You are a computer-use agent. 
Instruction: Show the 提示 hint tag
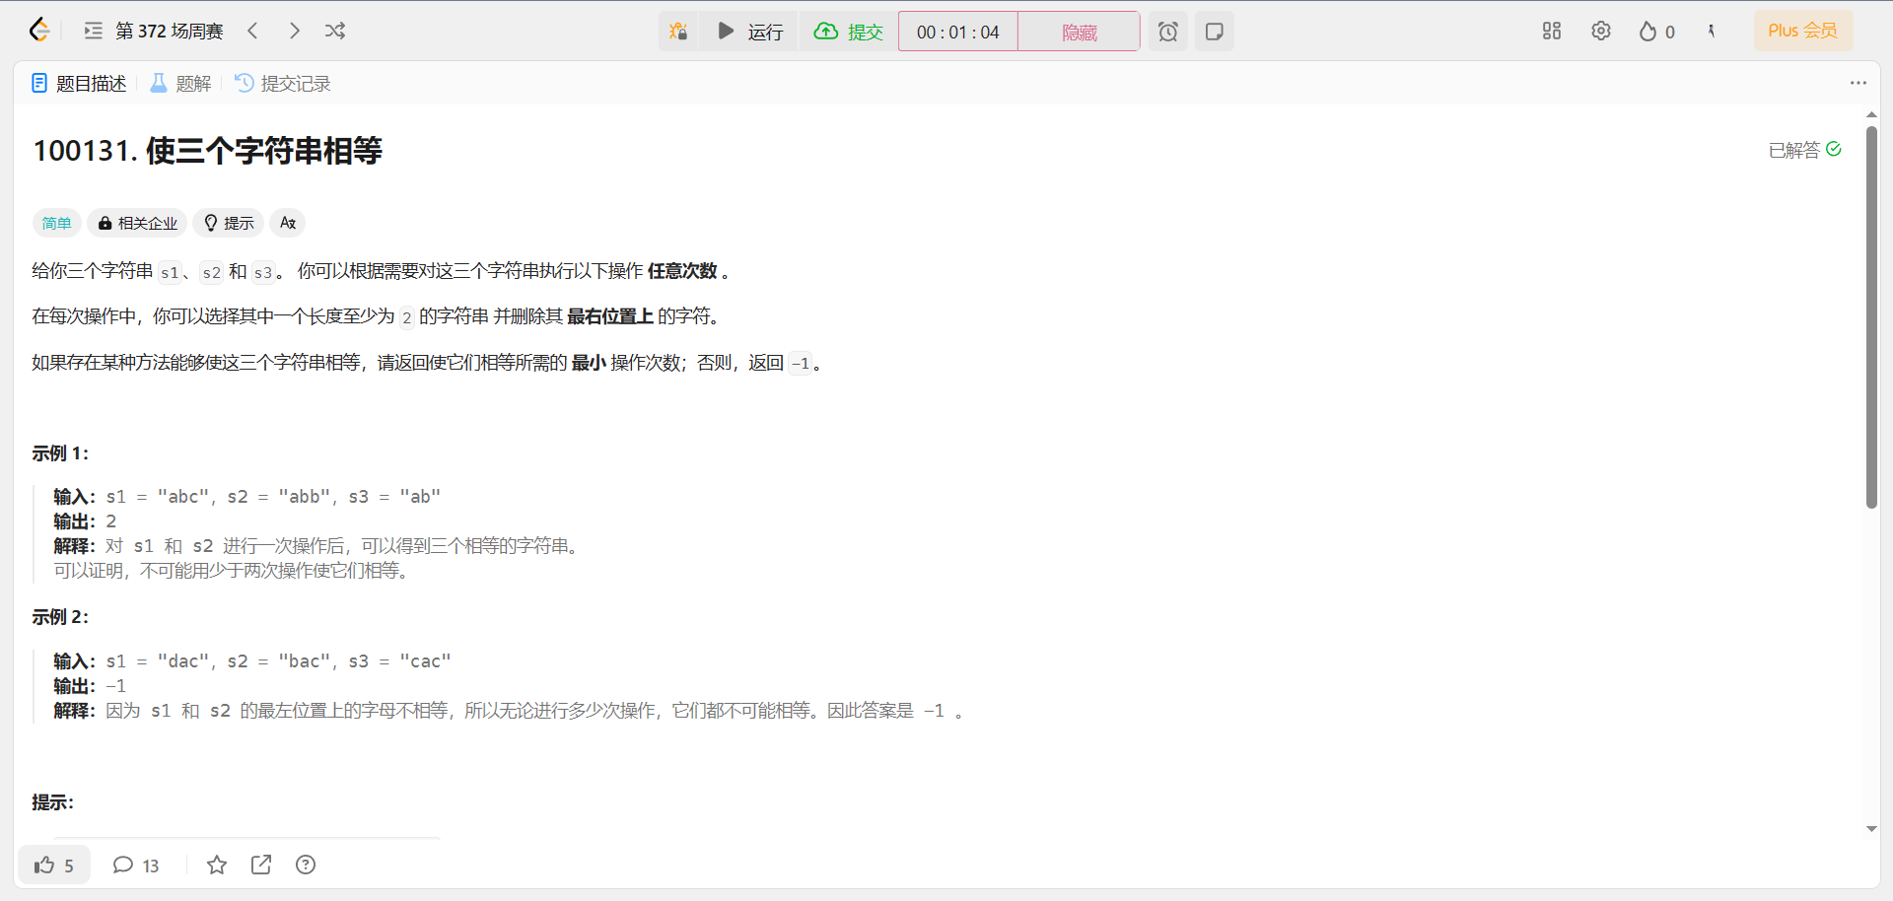(x=229, y=223)
